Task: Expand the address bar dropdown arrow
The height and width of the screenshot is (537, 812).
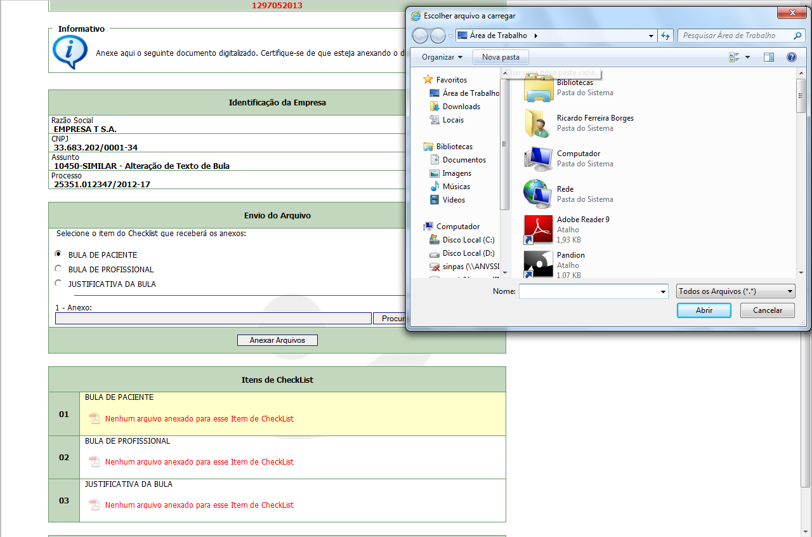Action: coord(652,36)
